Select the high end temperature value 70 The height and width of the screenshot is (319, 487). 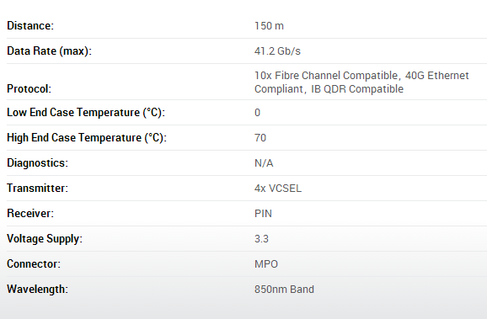(260, 138)
